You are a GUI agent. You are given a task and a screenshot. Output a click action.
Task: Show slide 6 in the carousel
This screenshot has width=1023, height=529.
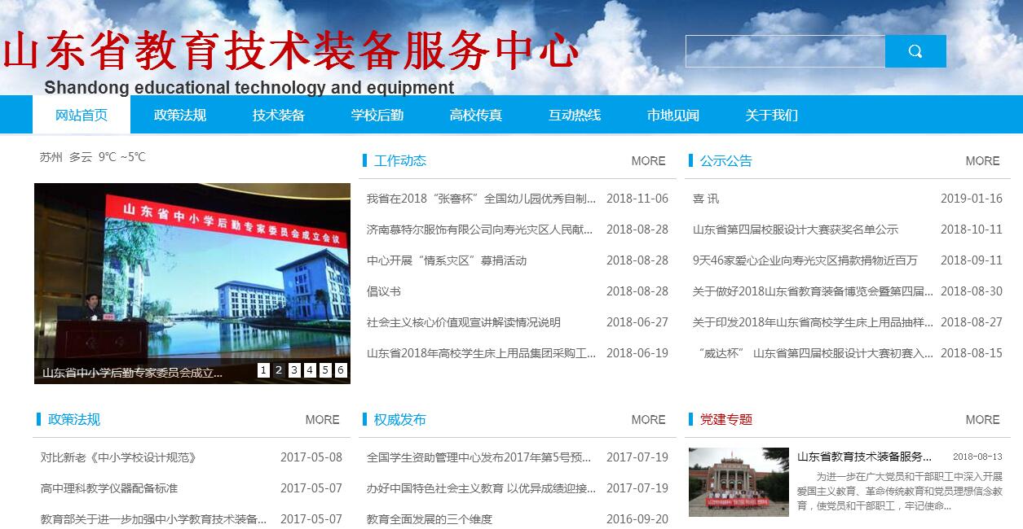coord(341,370)
